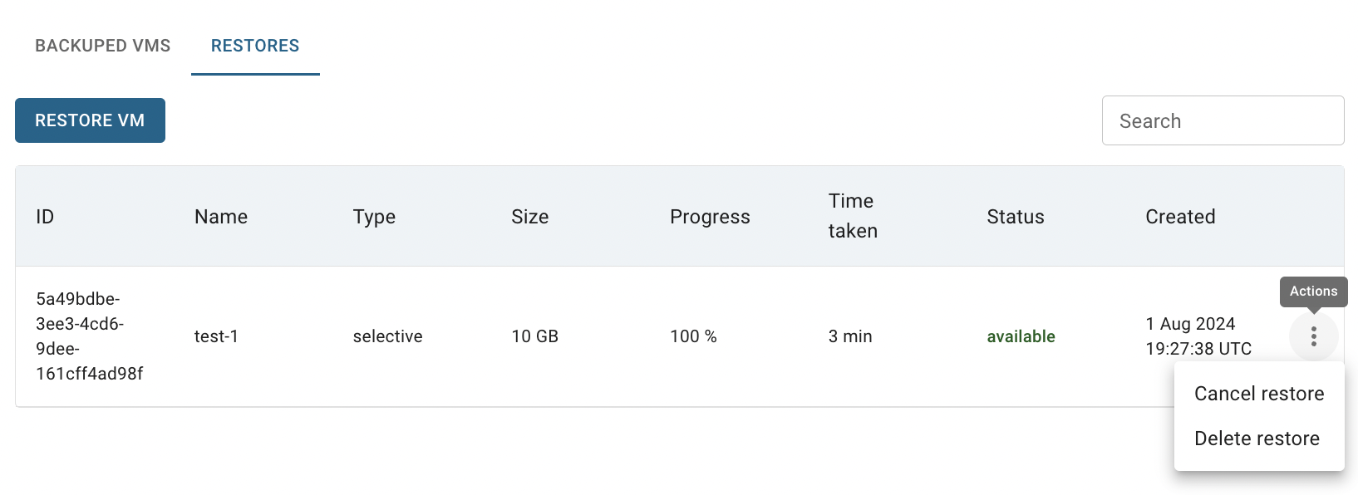Open the Restores tab
This screenshot has width=1358, height=495.
pos(255,46)
